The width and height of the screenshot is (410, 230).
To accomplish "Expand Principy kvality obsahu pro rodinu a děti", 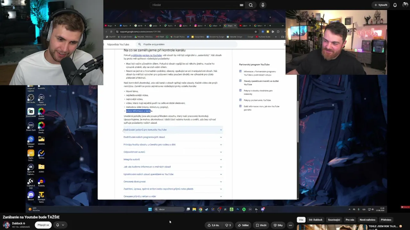I will pos(173,144).
